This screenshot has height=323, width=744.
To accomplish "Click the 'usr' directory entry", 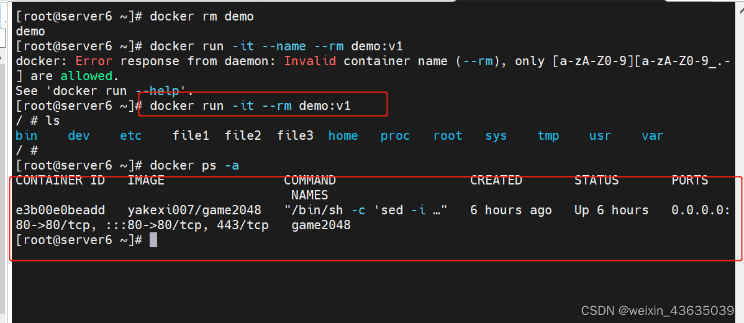I will [x=601, y=135].
